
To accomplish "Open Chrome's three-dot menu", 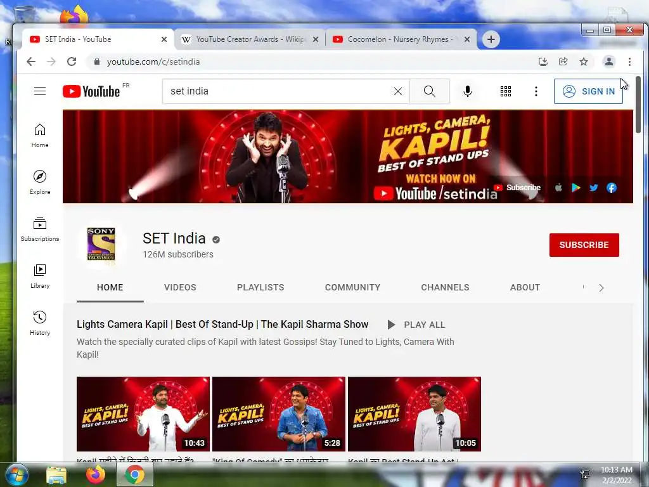I will click(x=629, y=62).
